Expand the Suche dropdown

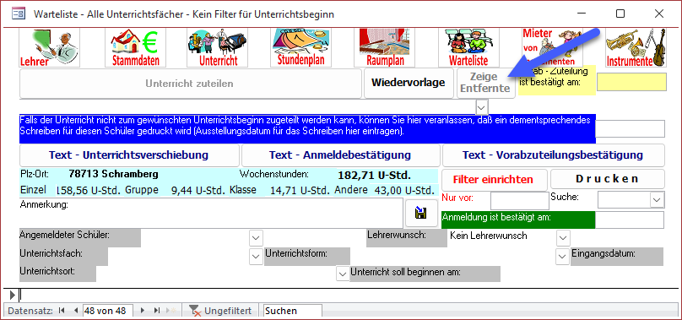[656, 200]
